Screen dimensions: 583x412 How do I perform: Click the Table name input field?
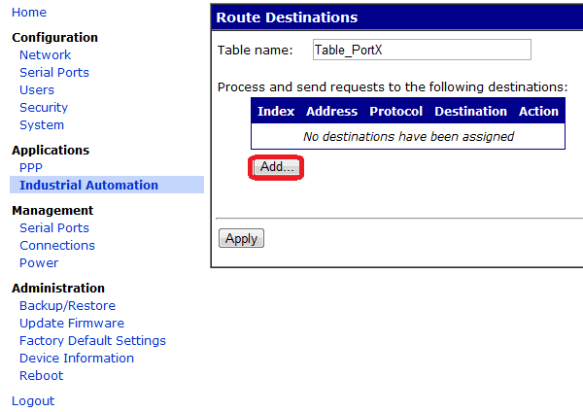click(x=422, y=50)
